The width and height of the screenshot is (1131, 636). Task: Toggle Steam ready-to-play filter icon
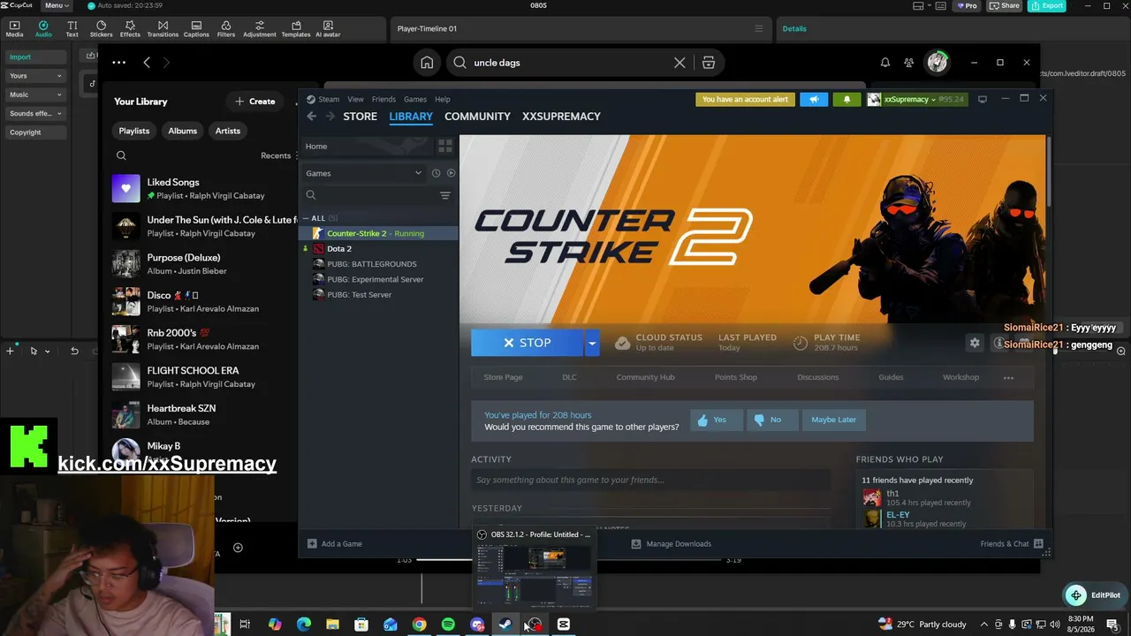pyautogui.click(x=451, y=173)
